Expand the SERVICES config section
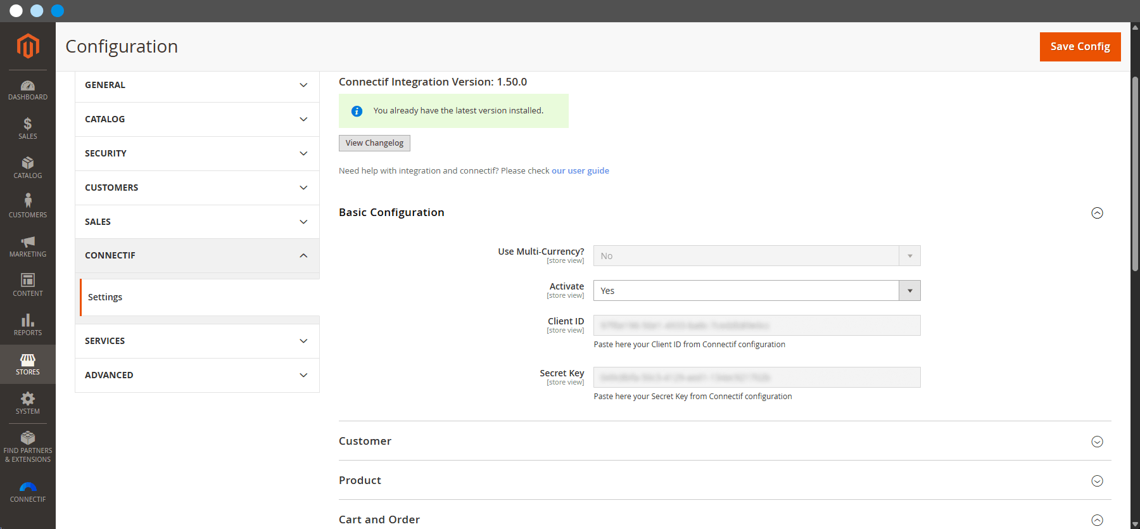1140x529 pixels. (197, 341)
